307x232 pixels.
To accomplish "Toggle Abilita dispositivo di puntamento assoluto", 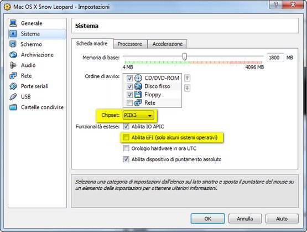I will tap(126, 159).
